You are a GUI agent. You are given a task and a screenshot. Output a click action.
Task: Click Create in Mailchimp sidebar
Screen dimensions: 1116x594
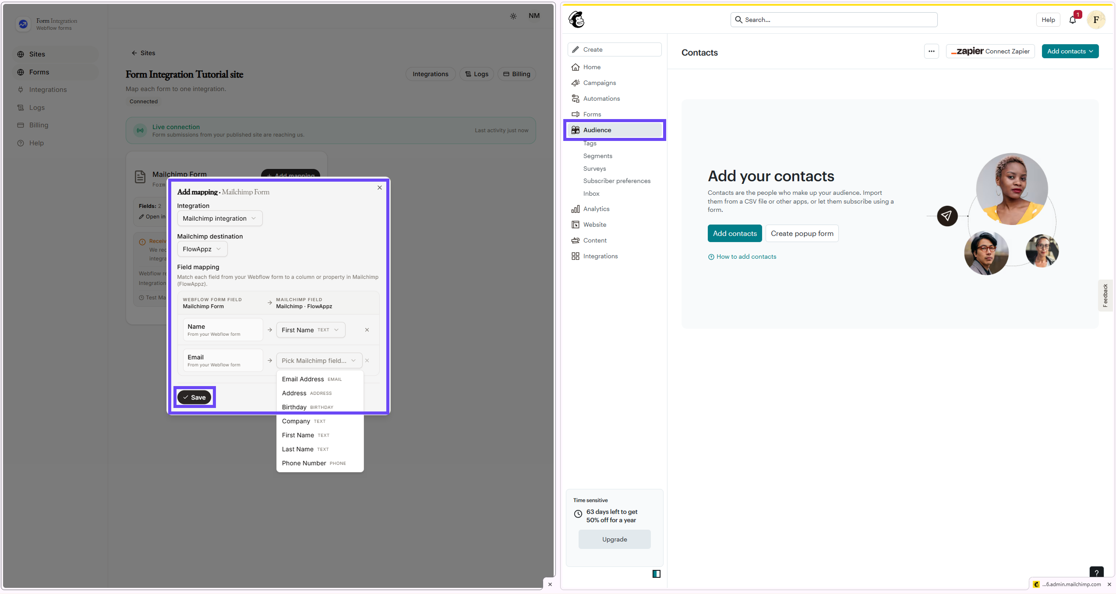(x=614, y=49)
